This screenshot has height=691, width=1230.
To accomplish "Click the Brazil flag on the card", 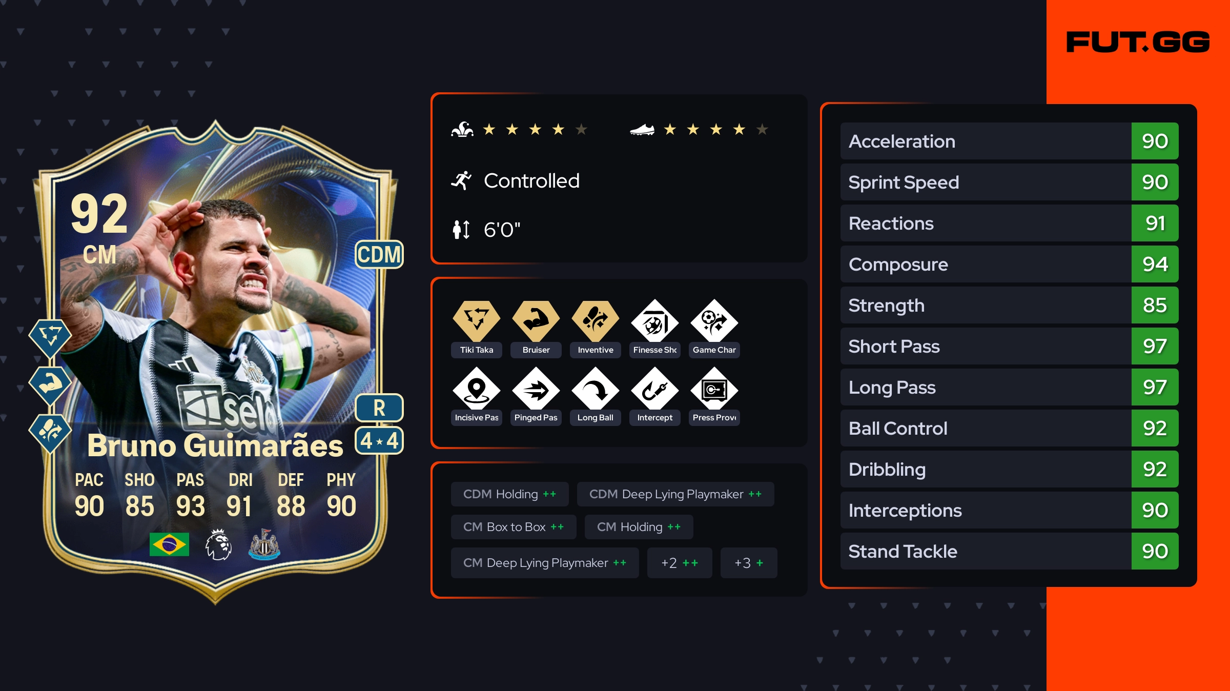I will point(169,544).
